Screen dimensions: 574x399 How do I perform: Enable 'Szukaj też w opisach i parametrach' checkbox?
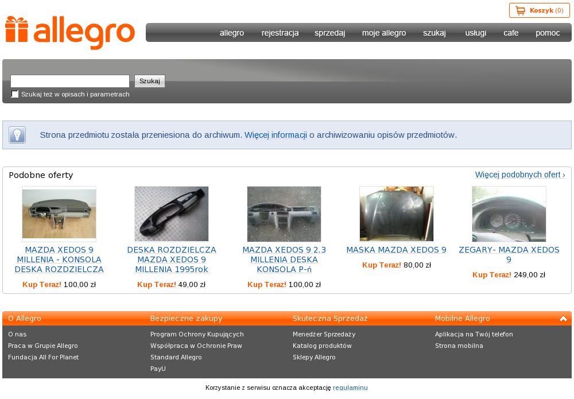coord(15,94)
